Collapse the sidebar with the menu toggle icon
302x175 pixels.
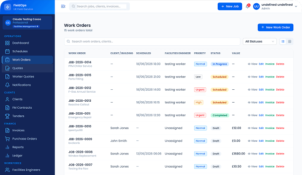(63, 6)
